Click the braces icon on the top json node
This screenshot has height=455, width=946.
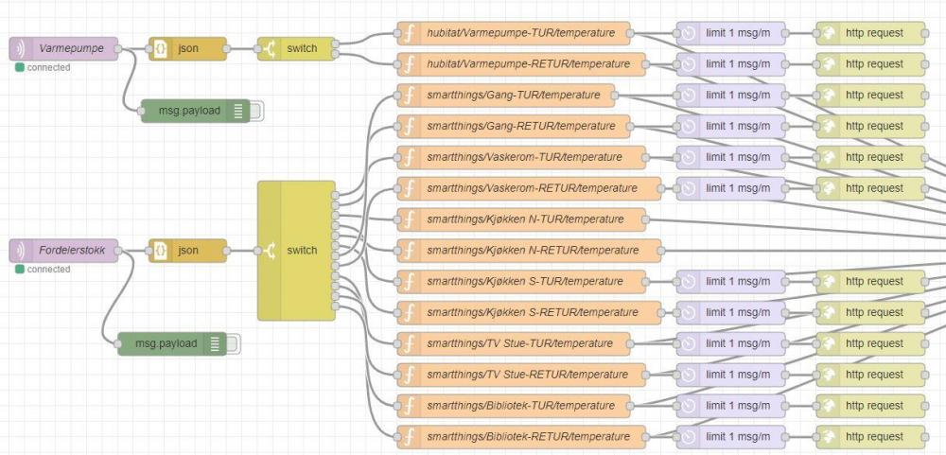pos(161,49)
